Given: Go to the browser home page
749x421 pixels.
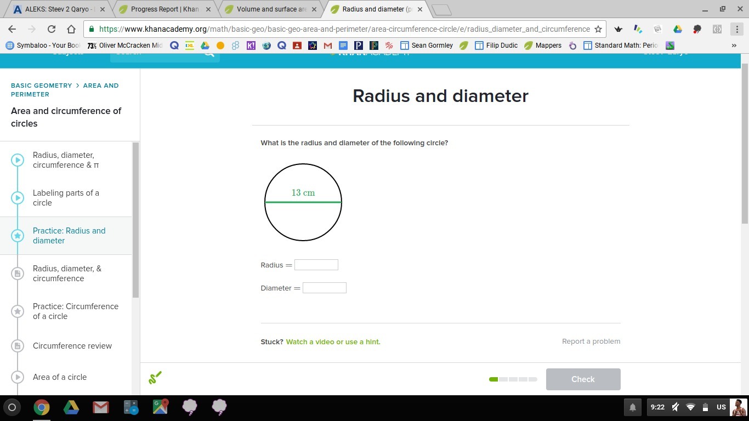Looking at the screenshot, I should tap(71, 29).
